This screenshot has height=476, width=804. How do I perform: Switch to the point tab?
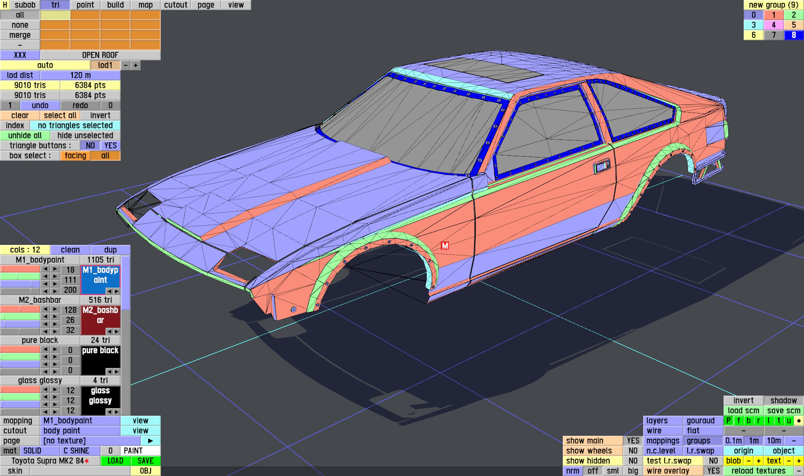point(85,5)
